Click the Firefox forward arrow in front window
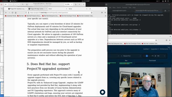Viewport: 172px width, 97px height. [9, 13]
